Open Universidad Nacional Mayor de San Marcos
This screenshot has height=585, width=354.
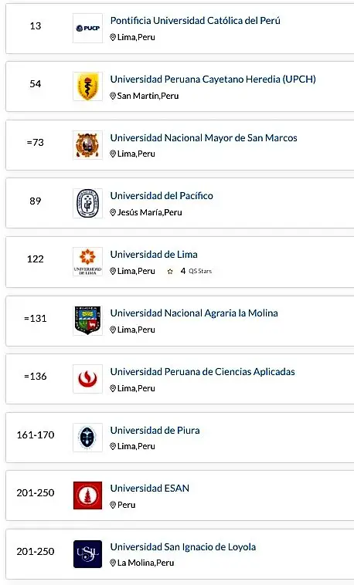[x=204, y=137]
